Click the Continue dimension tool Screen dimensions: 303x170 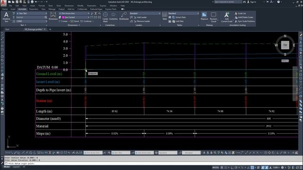click(86, 21)
